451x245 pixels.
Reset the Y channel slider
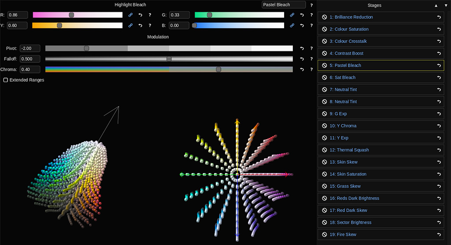click(140, 25)
